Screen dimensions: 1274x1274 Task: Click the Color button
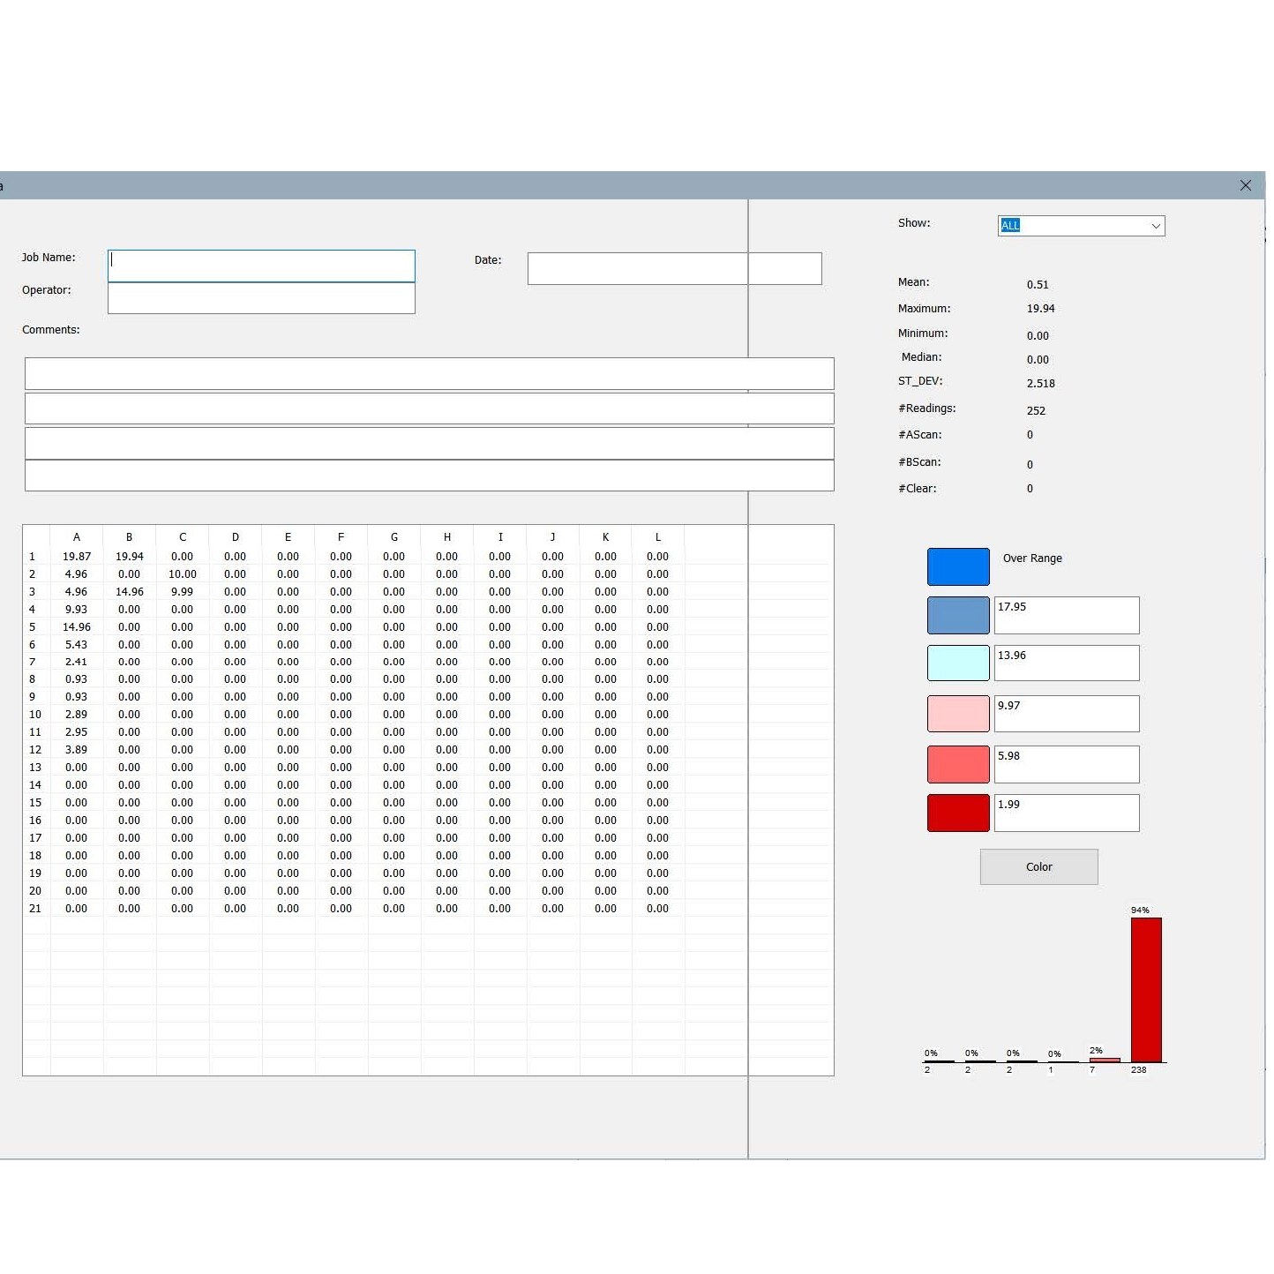tap(1038, 866)
